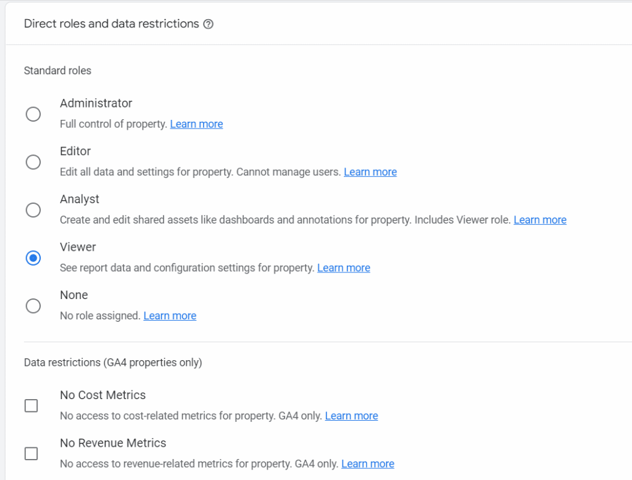Image resolution: width=632 pixels, height=480 pixels.
Task: Click the No Revenue Metrics label text
Action: click(113, 443)
